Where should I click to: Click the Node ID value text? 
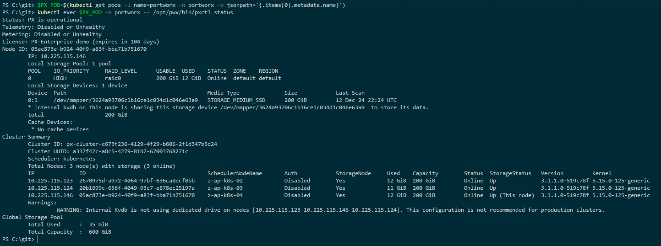(89, 49)
